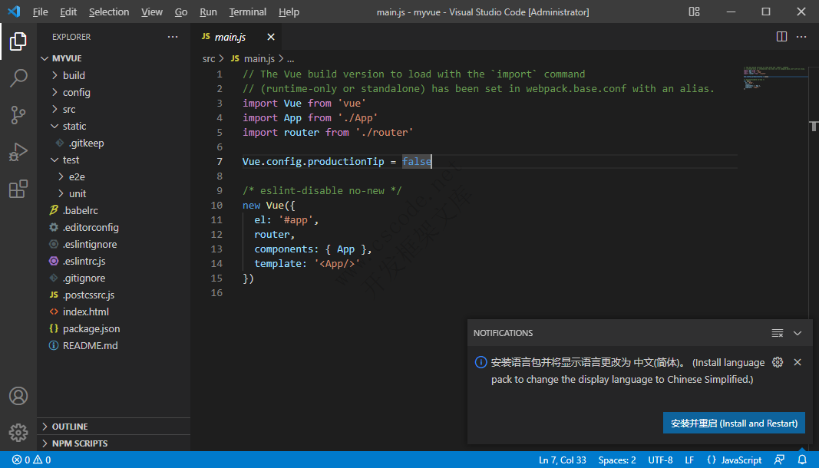
Task: Open the Edit menu
Action: 68,12
